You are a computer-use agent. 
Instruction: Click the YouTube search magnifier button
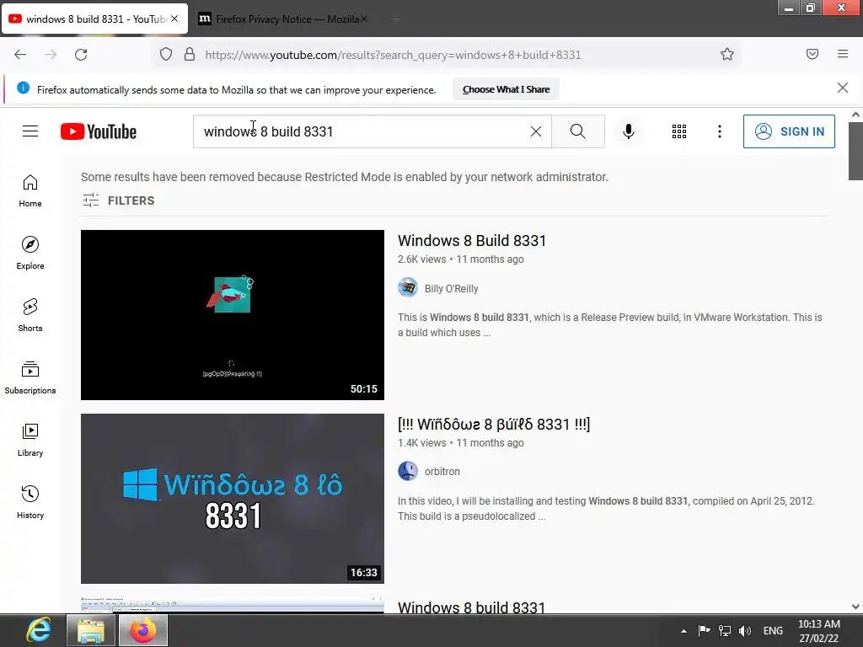click(x=578, y=131)
